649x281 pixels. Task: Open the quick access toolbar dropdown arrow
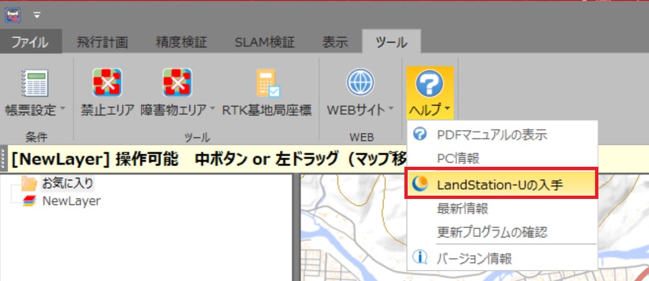tap(37, 14)
